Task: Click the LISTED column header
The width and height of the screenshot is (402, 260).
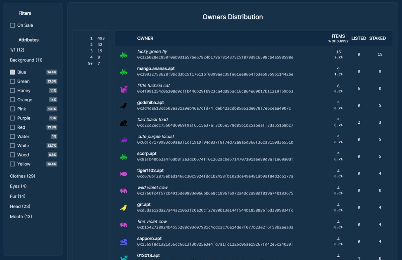Action: (x=359, y=38)
